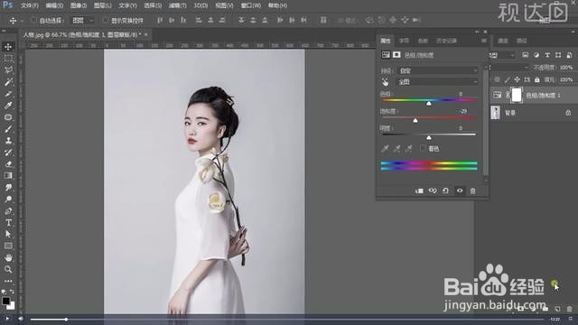Viewport: 578px width, 325px height.
Task: Open the layer Opacity 100% dropdown
Action: 566,68
